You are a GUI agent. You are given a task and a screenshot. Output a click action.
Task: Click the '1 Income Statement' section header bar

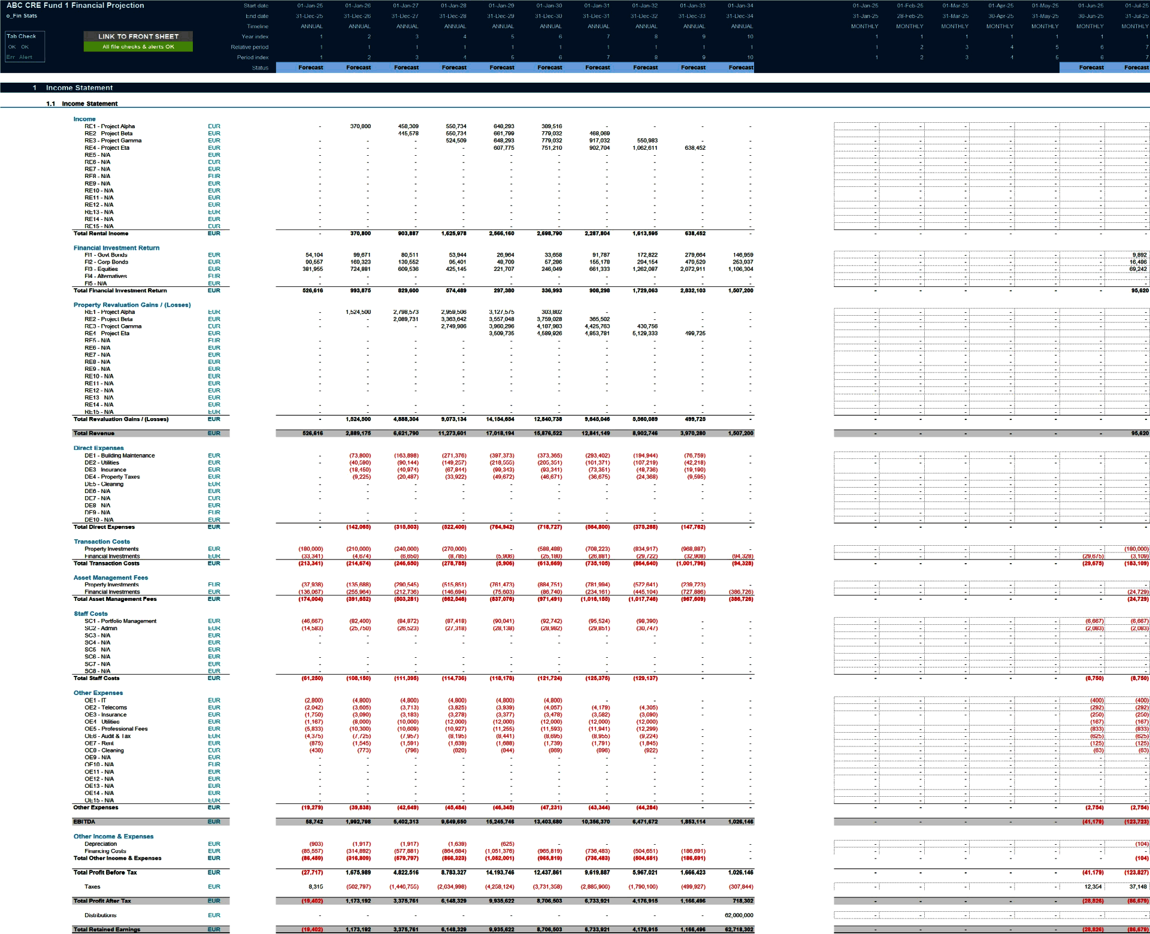[78, 87]
